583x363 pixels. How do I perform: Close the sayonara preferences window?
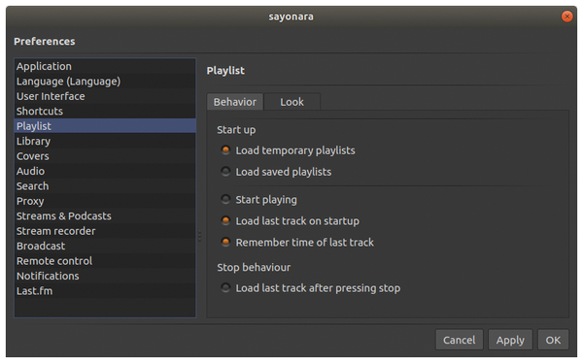[x=566, y=16]
